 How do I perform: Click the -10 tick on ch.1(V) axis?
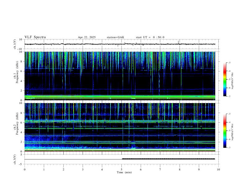click(x=20, y=49)
